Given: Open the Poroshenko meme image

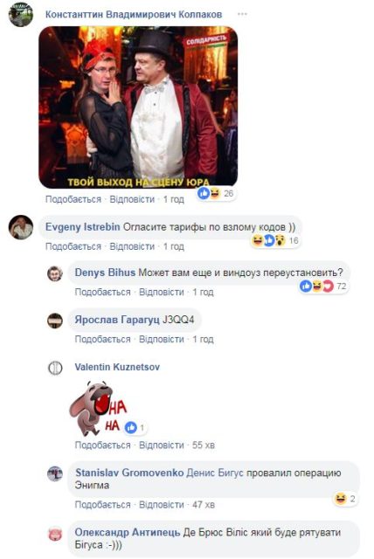Looking at the screenshot, I should click(138, 107).
